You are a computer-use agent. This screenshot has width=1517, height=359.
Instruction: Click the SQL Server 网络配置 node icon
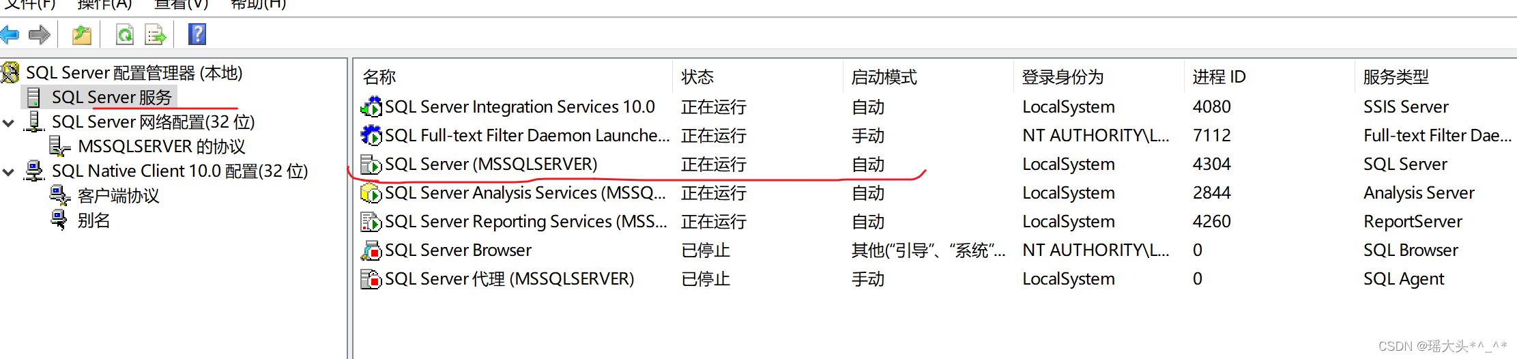(34, 121)
